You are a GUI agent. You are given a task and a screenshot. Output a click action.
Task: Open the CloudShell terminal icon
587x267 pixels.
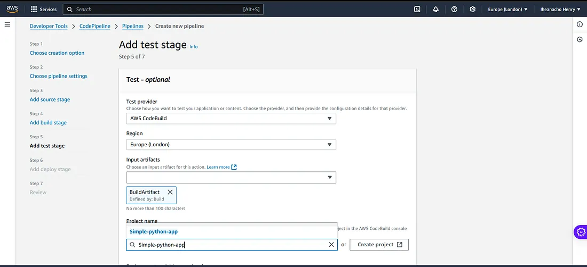point(417,10)
